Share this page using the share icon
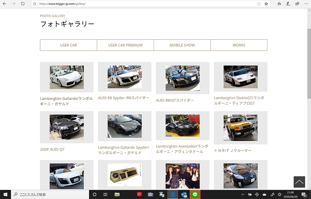Screen dimensions: 311x199 (x=297, y=3)
